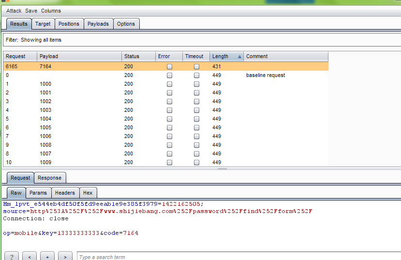Screen dimensions: 401x260
Task: Toggle sort arrow on Length column
Action: pos(239,57)
